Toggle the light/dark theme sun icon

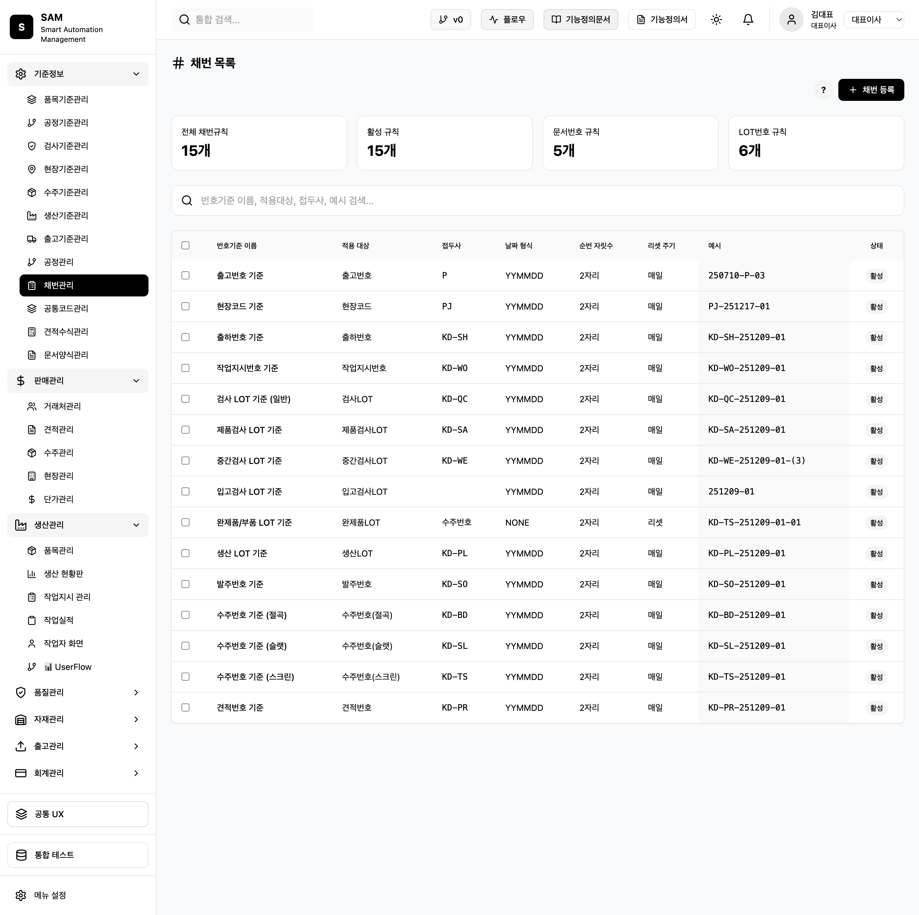coord(716,20)
